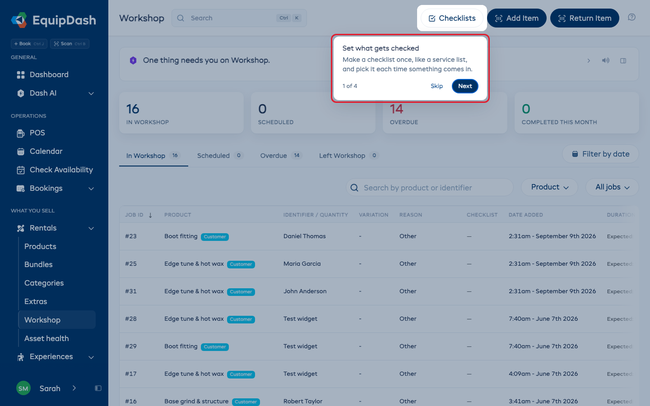This screenshot has height=406, width=650.
Task: Click the magnifier icon in product search
Action: click(354, 188)
